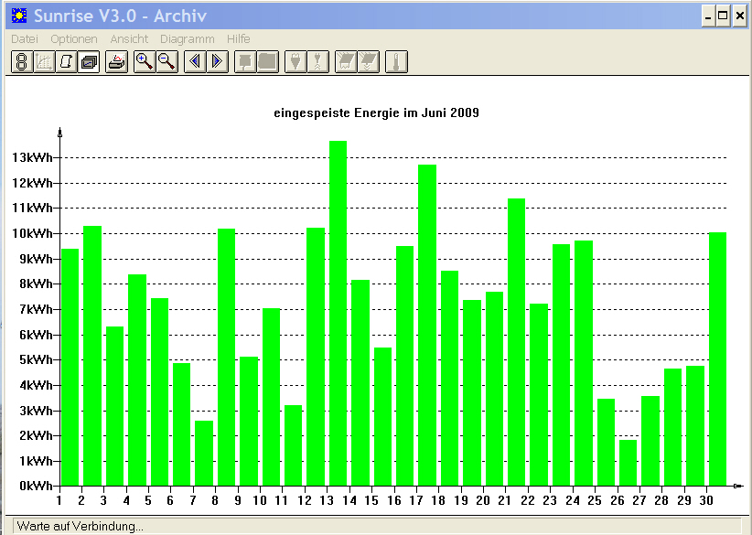Click the first green bar for day 1
Viewport: 752px width, 535px height.
[70, 368]
